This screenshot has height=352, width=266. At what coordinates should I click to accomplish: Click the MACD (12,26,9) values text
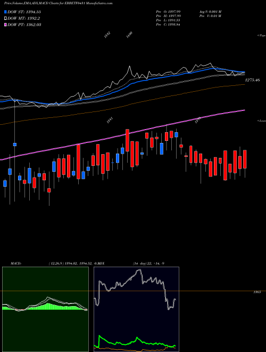tap(73, 263)
